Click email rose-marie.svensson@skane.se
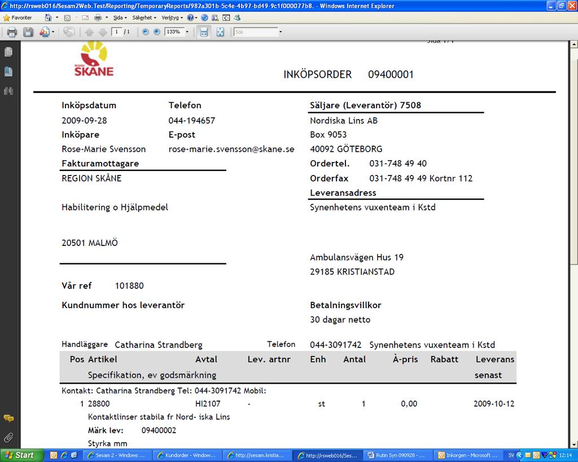578x462 pixels. (x=231, y=149)
